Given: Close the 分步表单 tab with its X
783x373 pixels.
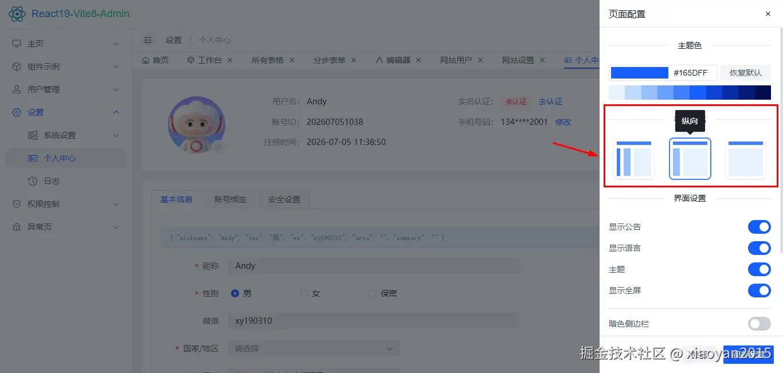Looking at the screenshot, I should [354, 60].
